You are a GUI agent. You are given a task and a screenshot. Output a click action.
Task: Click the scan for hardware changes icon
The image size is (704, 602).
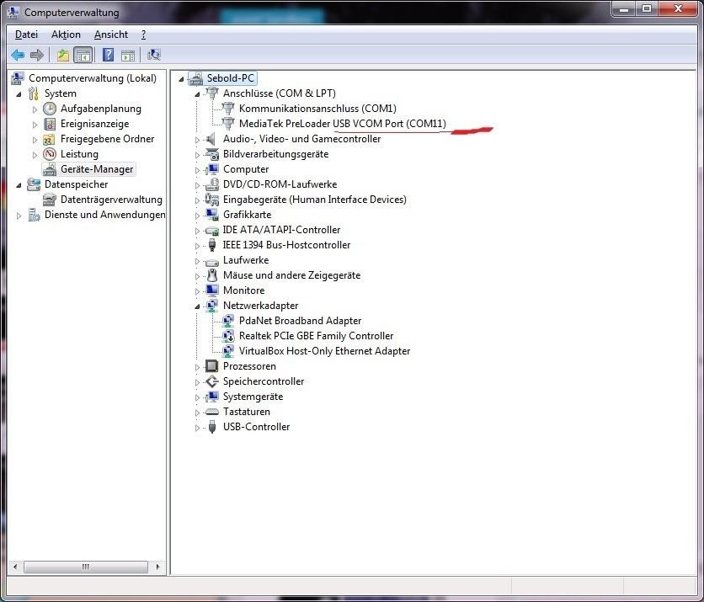tap(154, 56)
